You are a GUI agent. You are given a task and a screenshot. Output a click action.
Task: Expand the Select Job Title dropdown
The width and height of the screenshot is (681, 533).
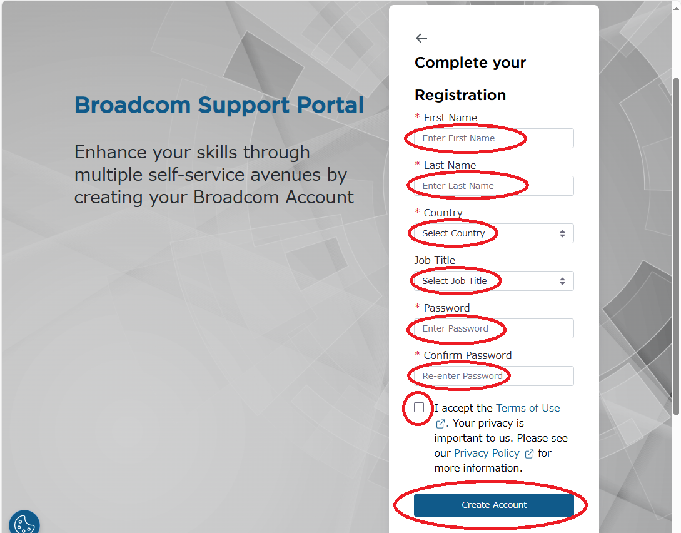point(494,281)
